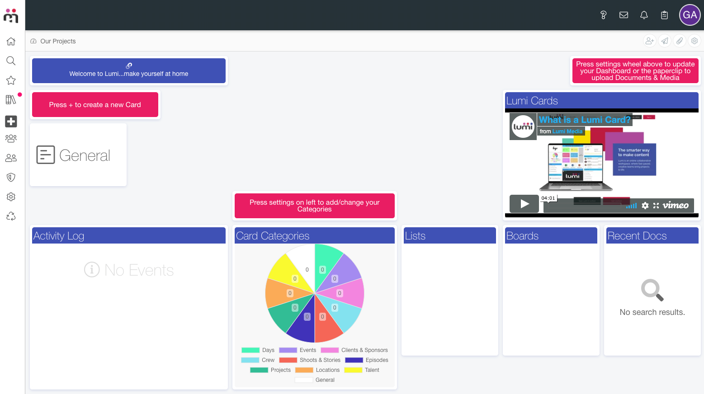
Task: Toggle Events legend swatch
Action: point(288,350)
